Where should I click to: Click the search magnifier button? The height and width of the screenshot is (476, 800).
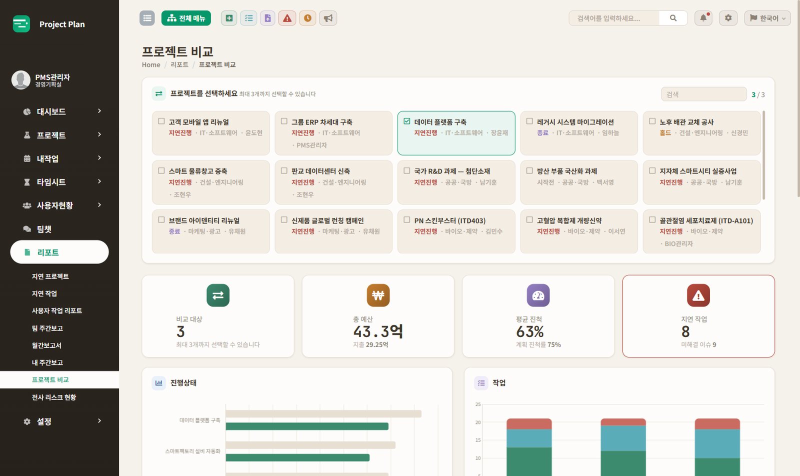coord(673,18)
